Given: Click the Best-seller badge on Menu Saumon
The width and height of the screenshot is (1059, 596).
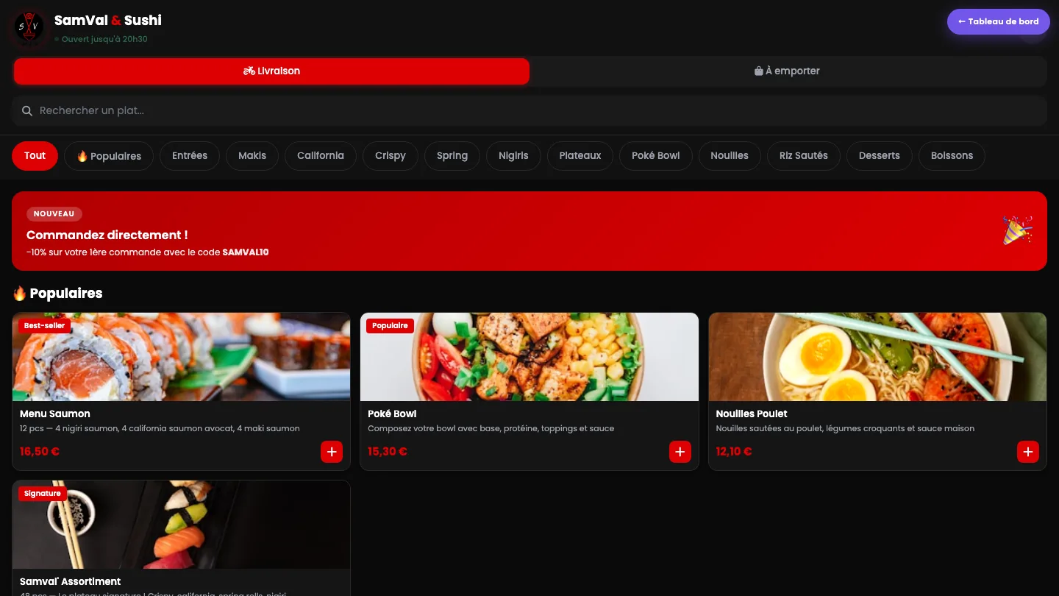Looking at the screenshot, I should [x=44, y=326].
